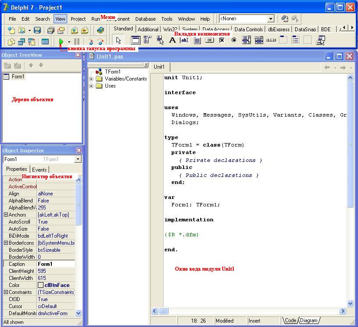Pick the Button component (OK icon)
Viewport: 358px width, 327px height.
click(x=210, y=40)
